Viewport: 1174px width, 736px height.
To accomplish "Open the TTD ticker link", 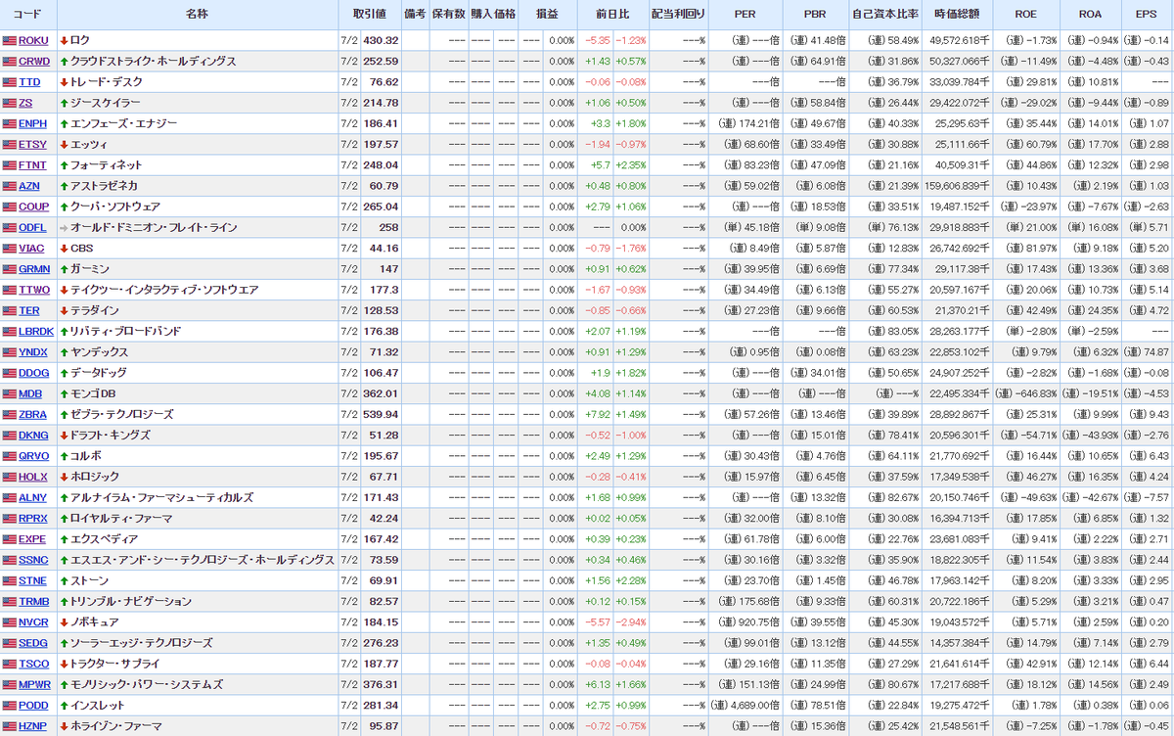I will pyautogui.click(x=29, y=82).
